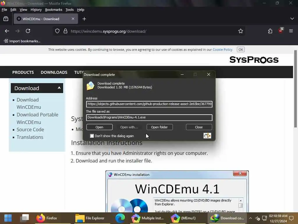This screenshot has width=298, height=224.
Task: Click Import bookmarks in bookmarks toolbar
Action: [22, 41]
